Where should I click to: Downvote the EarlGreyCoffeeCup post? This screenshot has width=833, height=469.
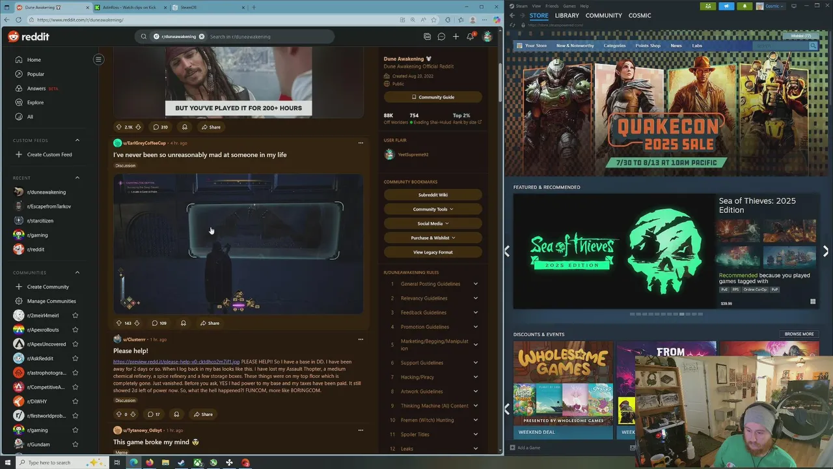135,323
